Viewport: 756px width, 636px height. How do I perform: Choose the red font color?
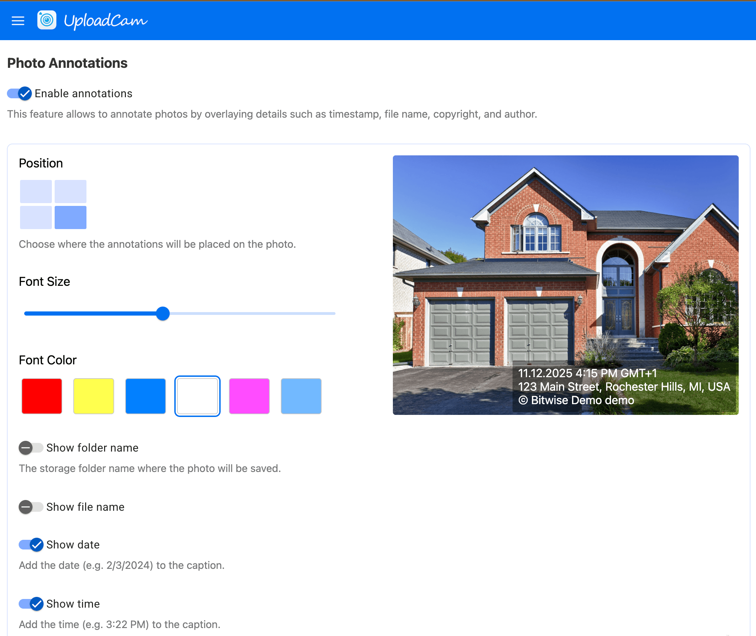42,396
